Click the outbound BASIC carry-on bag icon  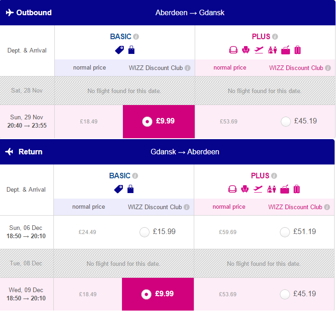tap(131, 50)
